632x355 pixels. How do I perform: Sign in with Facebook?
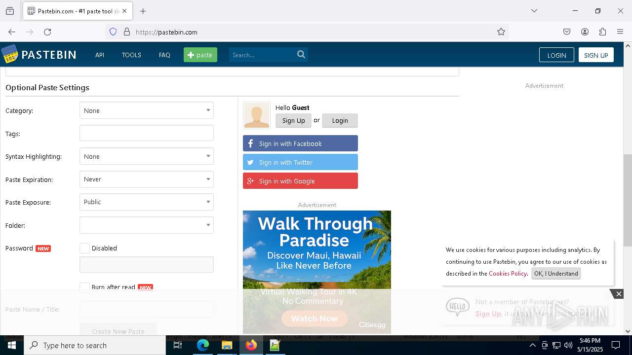pyautogui.click(x=300, y=143)
